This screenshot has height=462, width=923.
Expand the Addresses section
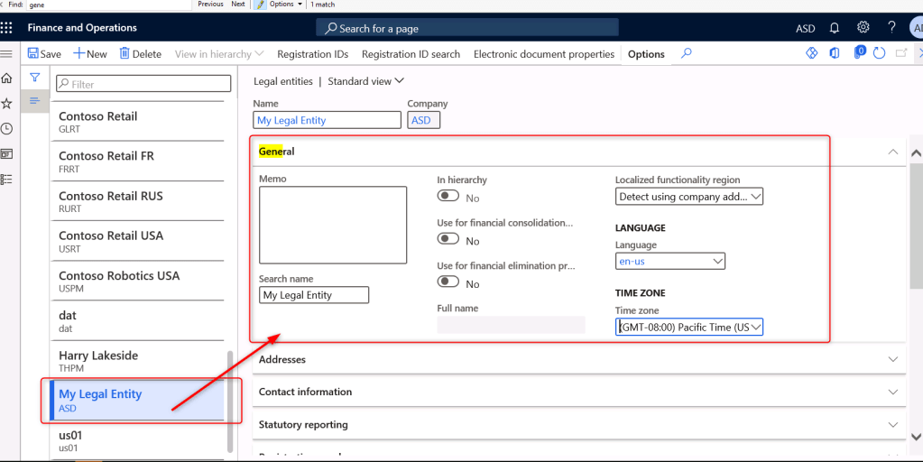click(x=577, y=359)
